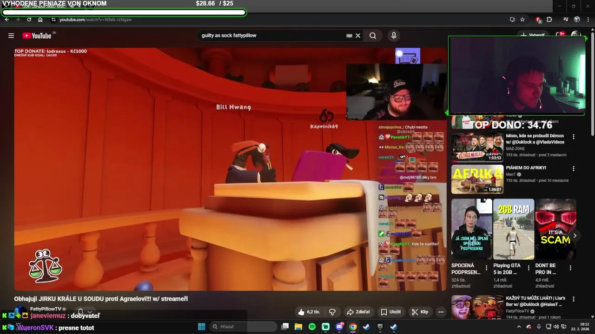Play the 2GB RAM GTA short
The height and width of the screenshot is (334, 595).
click(514, 229)
